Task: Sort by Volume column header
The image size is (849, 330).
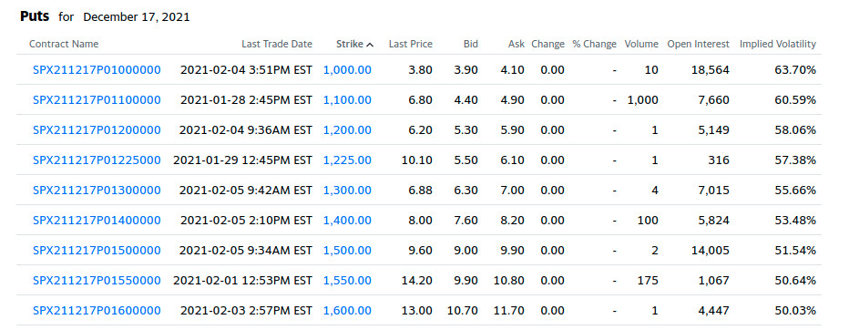Action: tap(641, 45)
